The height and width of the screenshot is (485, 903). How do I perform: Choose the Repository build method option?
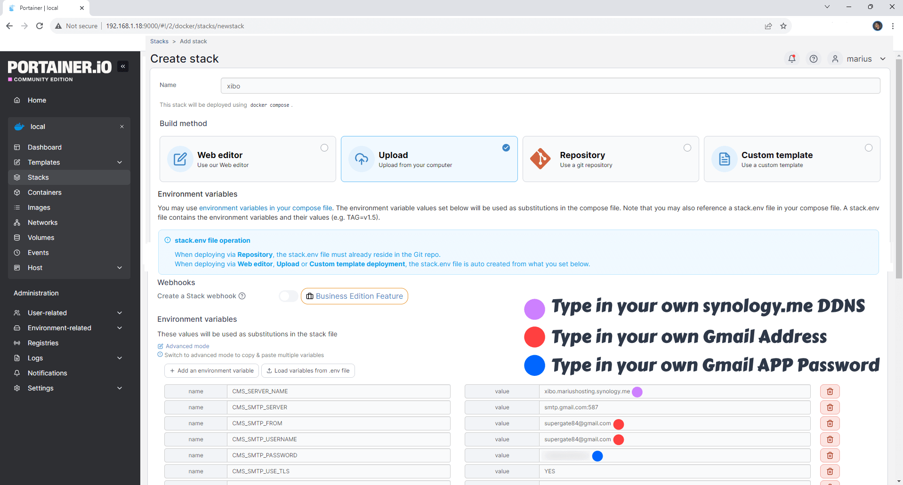point(610,159)
